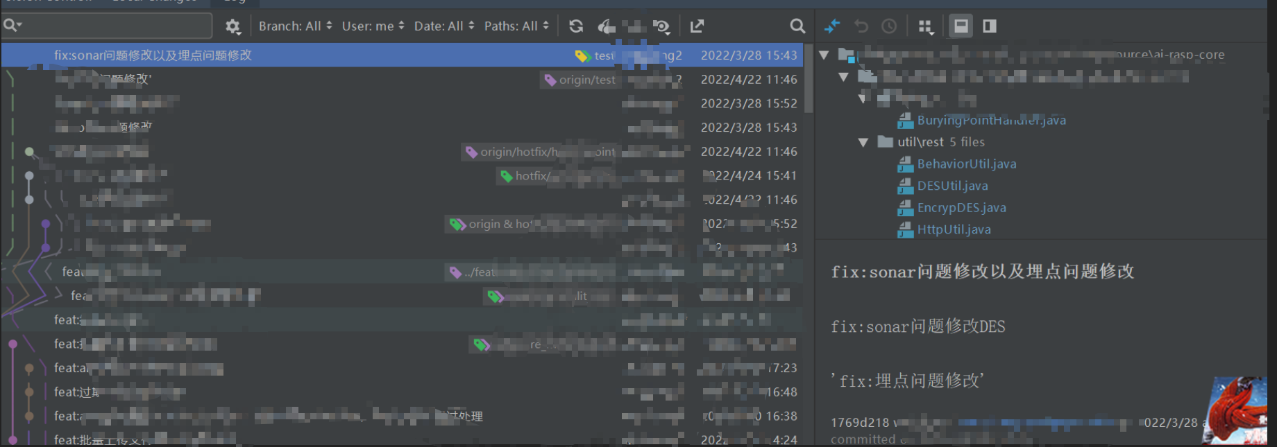Viewport: 1277px width, 447px height.
Task: Click EncrypDES.java file icon
Action: pos(905,208)
